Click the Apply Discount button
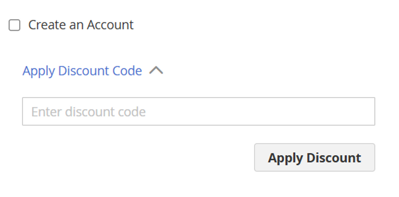Image resolution: width=399 pixels, height=197 pixels. [x=314, y=158]
